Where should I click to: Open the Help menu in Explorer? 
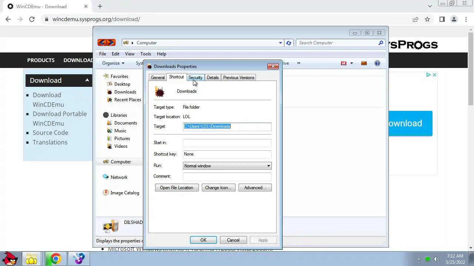pyautogui.click(x=161, y=54)
